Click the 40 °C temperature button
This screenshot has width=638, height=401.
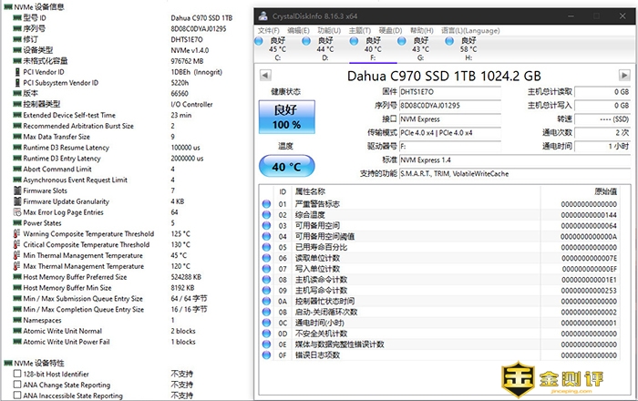[286, 168]
